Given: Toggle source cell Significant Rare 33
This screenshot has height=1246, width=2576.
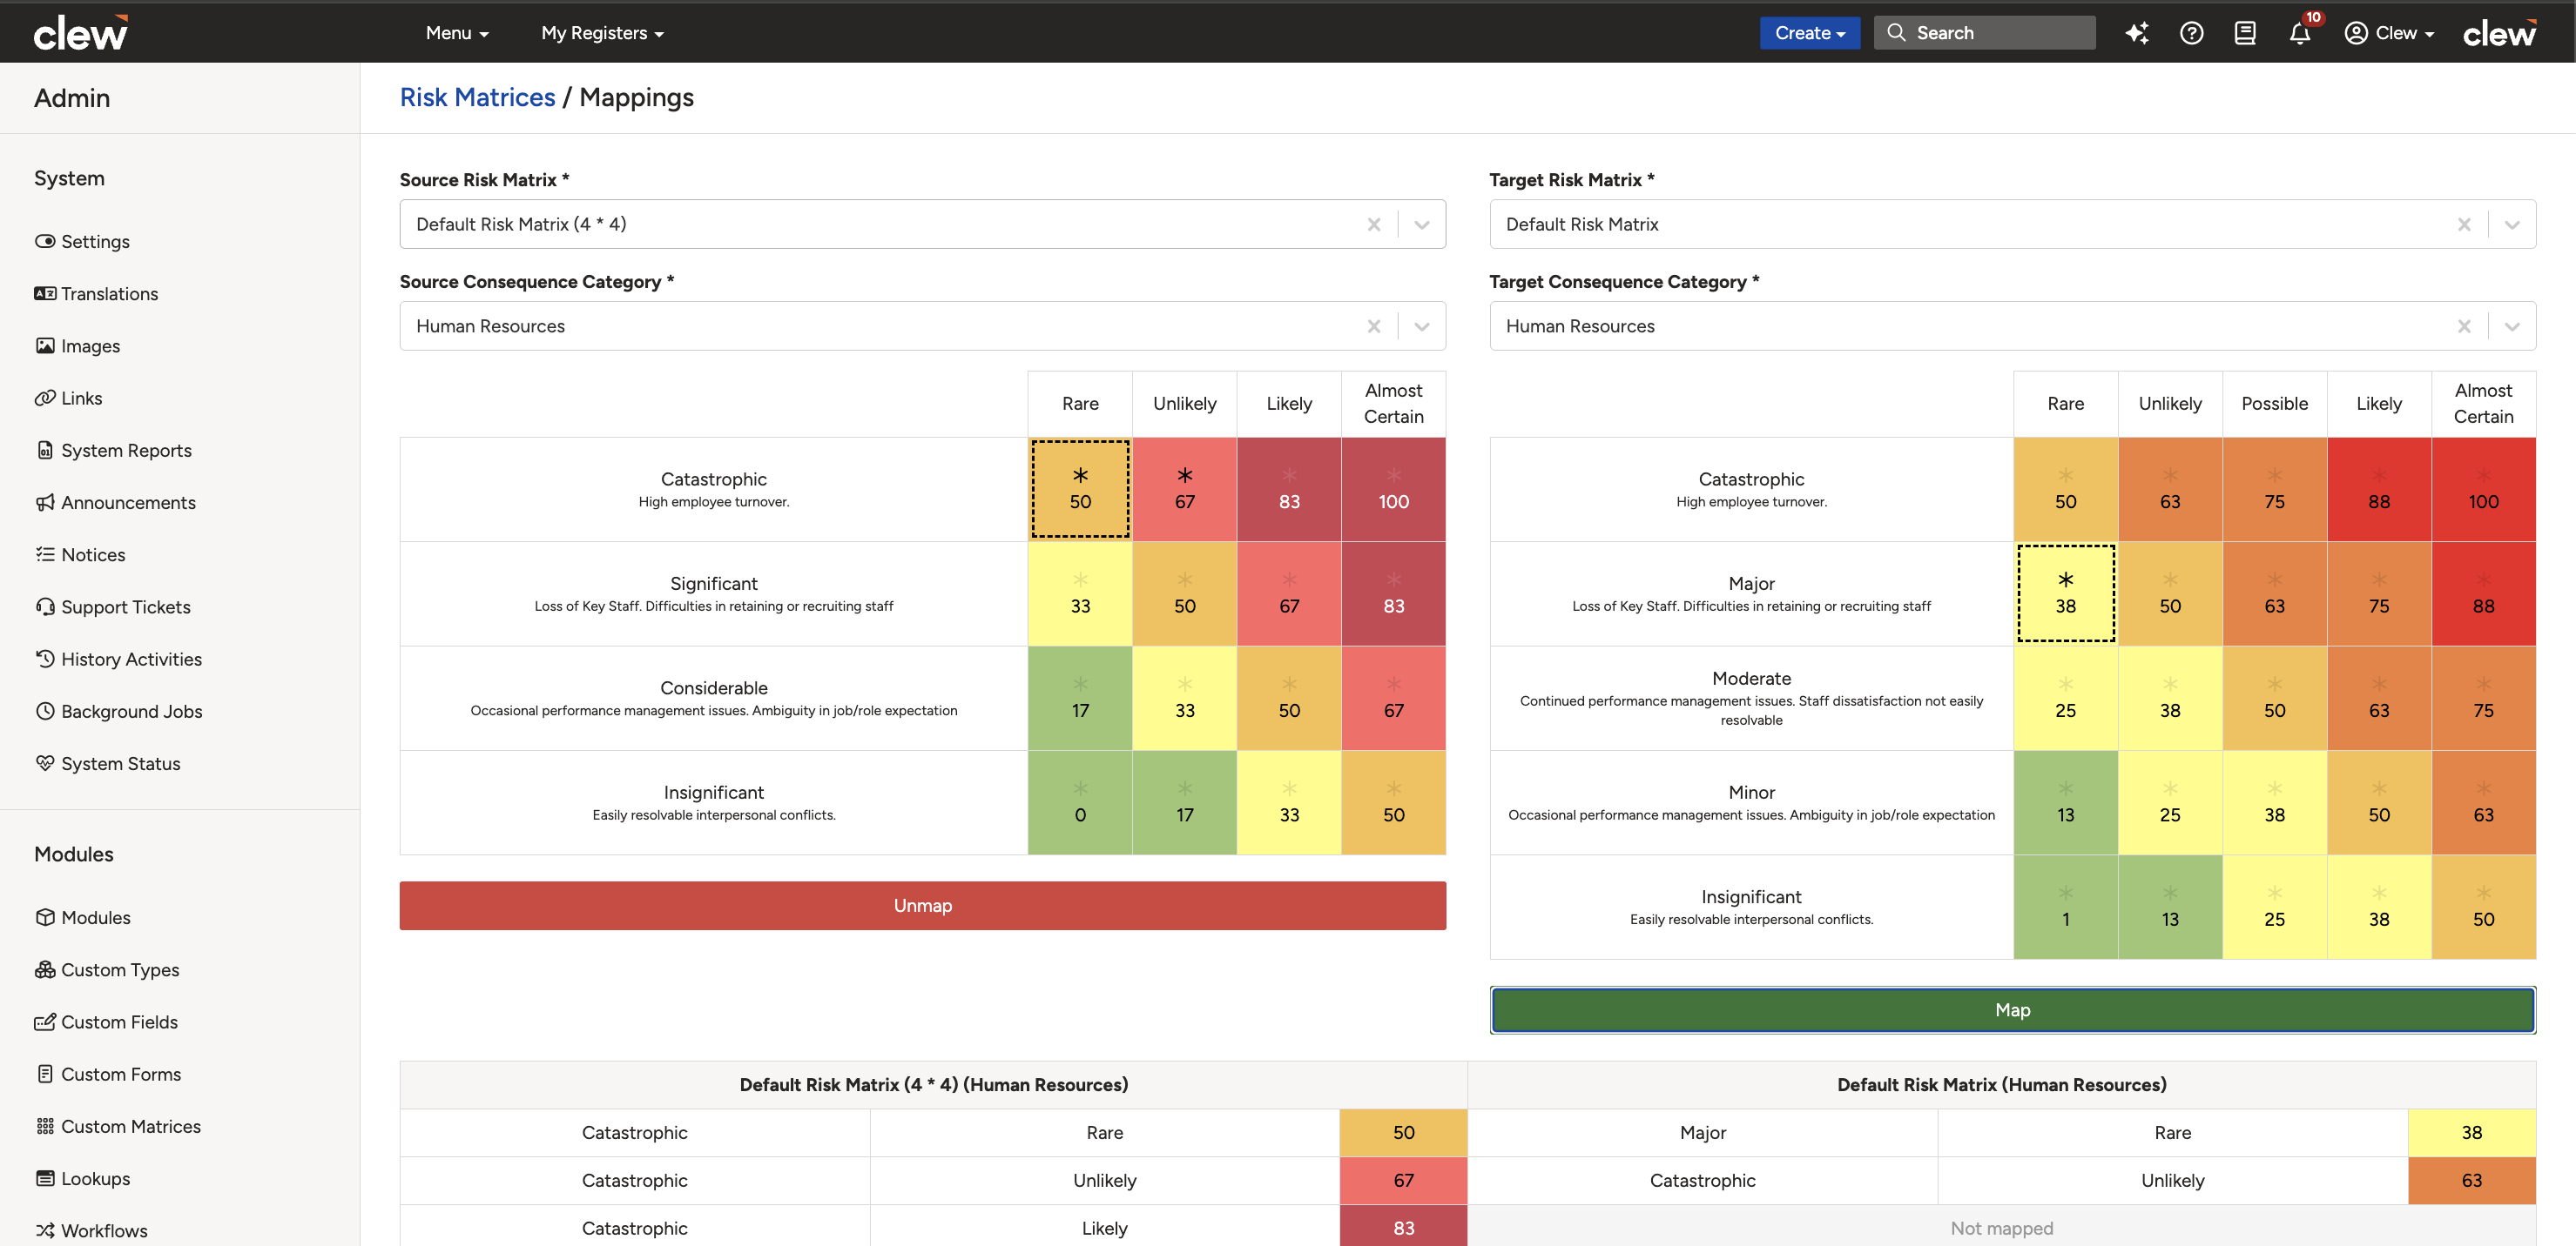Looking at the screenshot, I should tap(1080, 593).
